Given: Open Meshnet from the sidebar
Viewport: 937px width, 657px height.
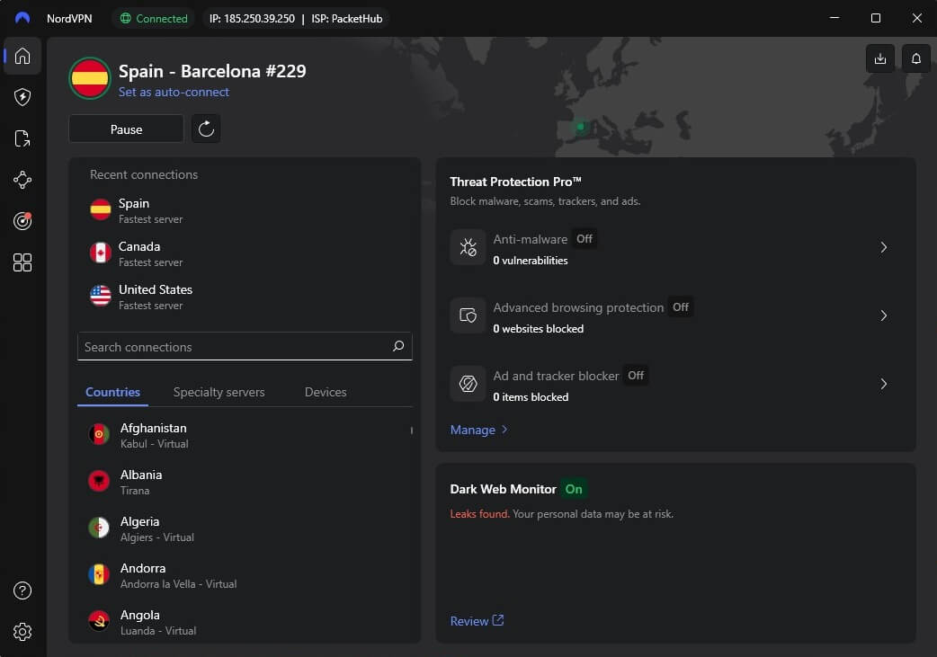Looking at the screenshot, I should coord(22,180).
